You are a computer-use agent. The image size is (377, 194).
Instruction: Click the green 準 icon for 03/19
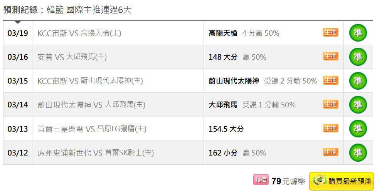pyautogui.click(x=358, y=33)
